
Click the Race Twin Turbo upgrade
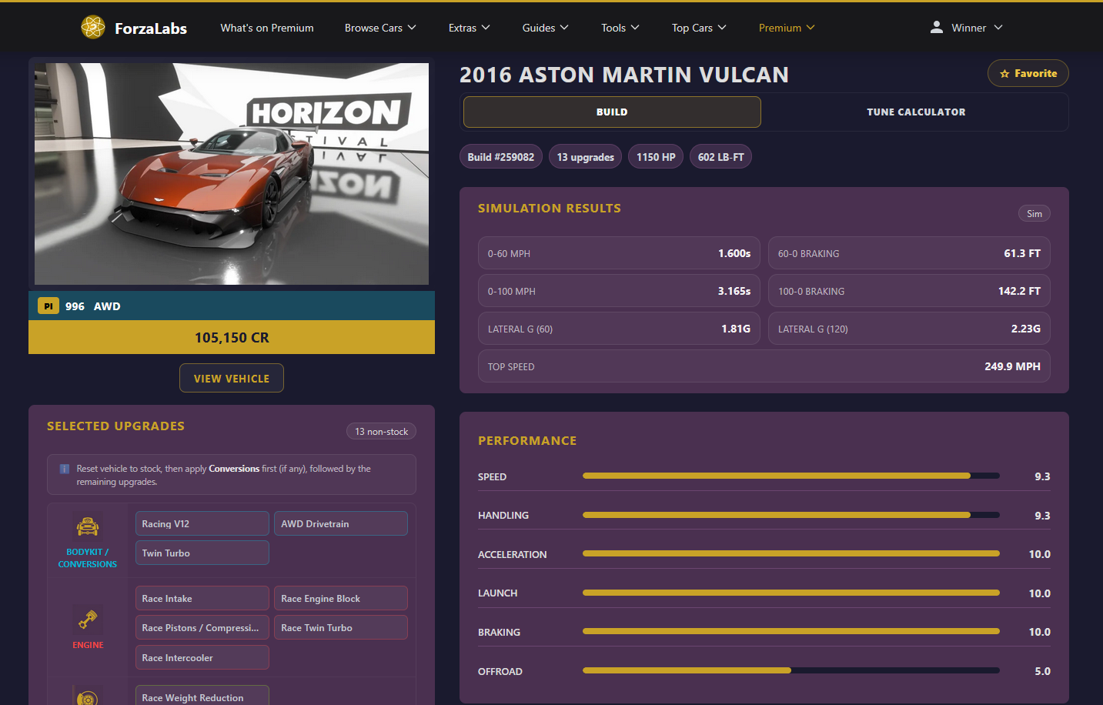(x=341, y=627)
